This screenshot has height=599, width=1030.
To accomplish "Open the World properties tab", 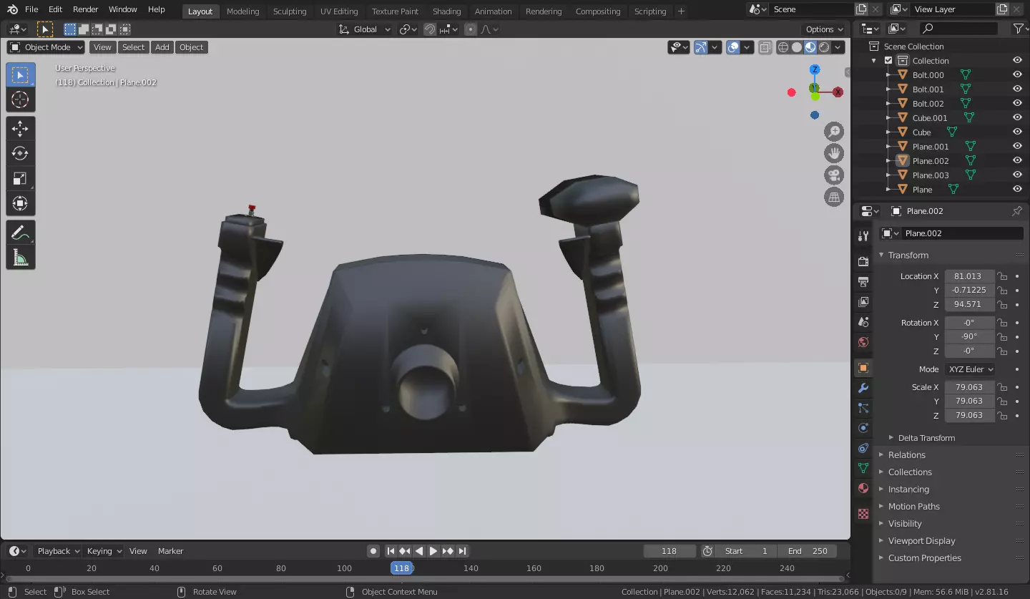I will (863, 342).
